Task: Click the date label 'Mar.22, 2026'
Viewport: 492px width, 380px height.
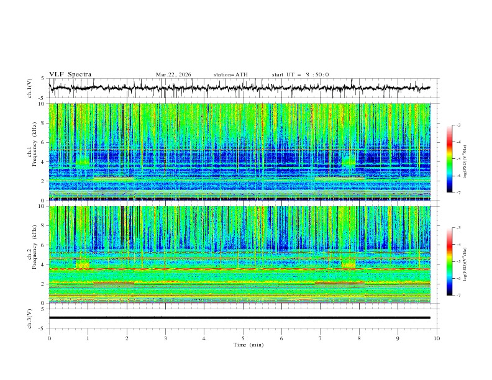Action: (x=173, y=75)
